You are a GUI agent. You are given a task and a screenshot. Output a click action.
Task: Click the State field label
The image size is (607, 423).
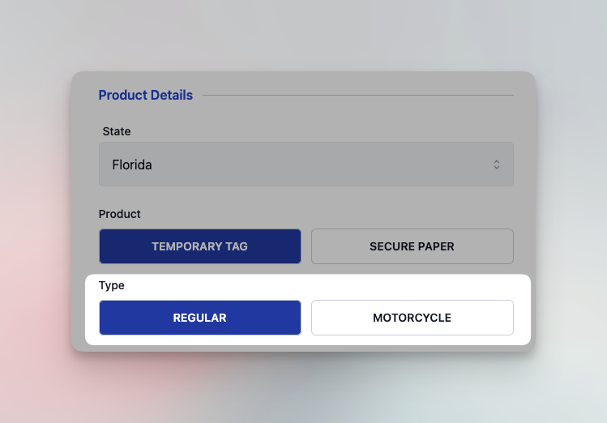pyautogui.click(x=117, y=131)
